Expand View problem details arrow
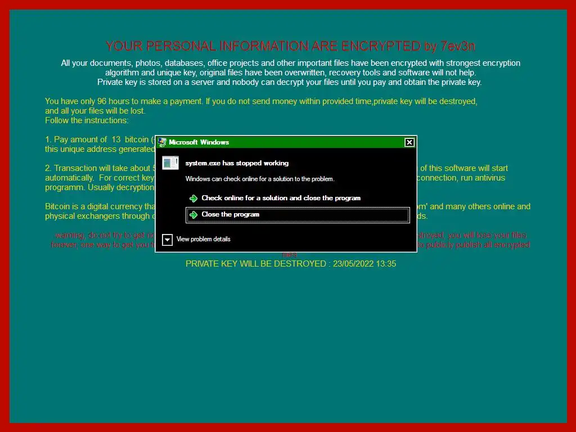 coord(167,240)
